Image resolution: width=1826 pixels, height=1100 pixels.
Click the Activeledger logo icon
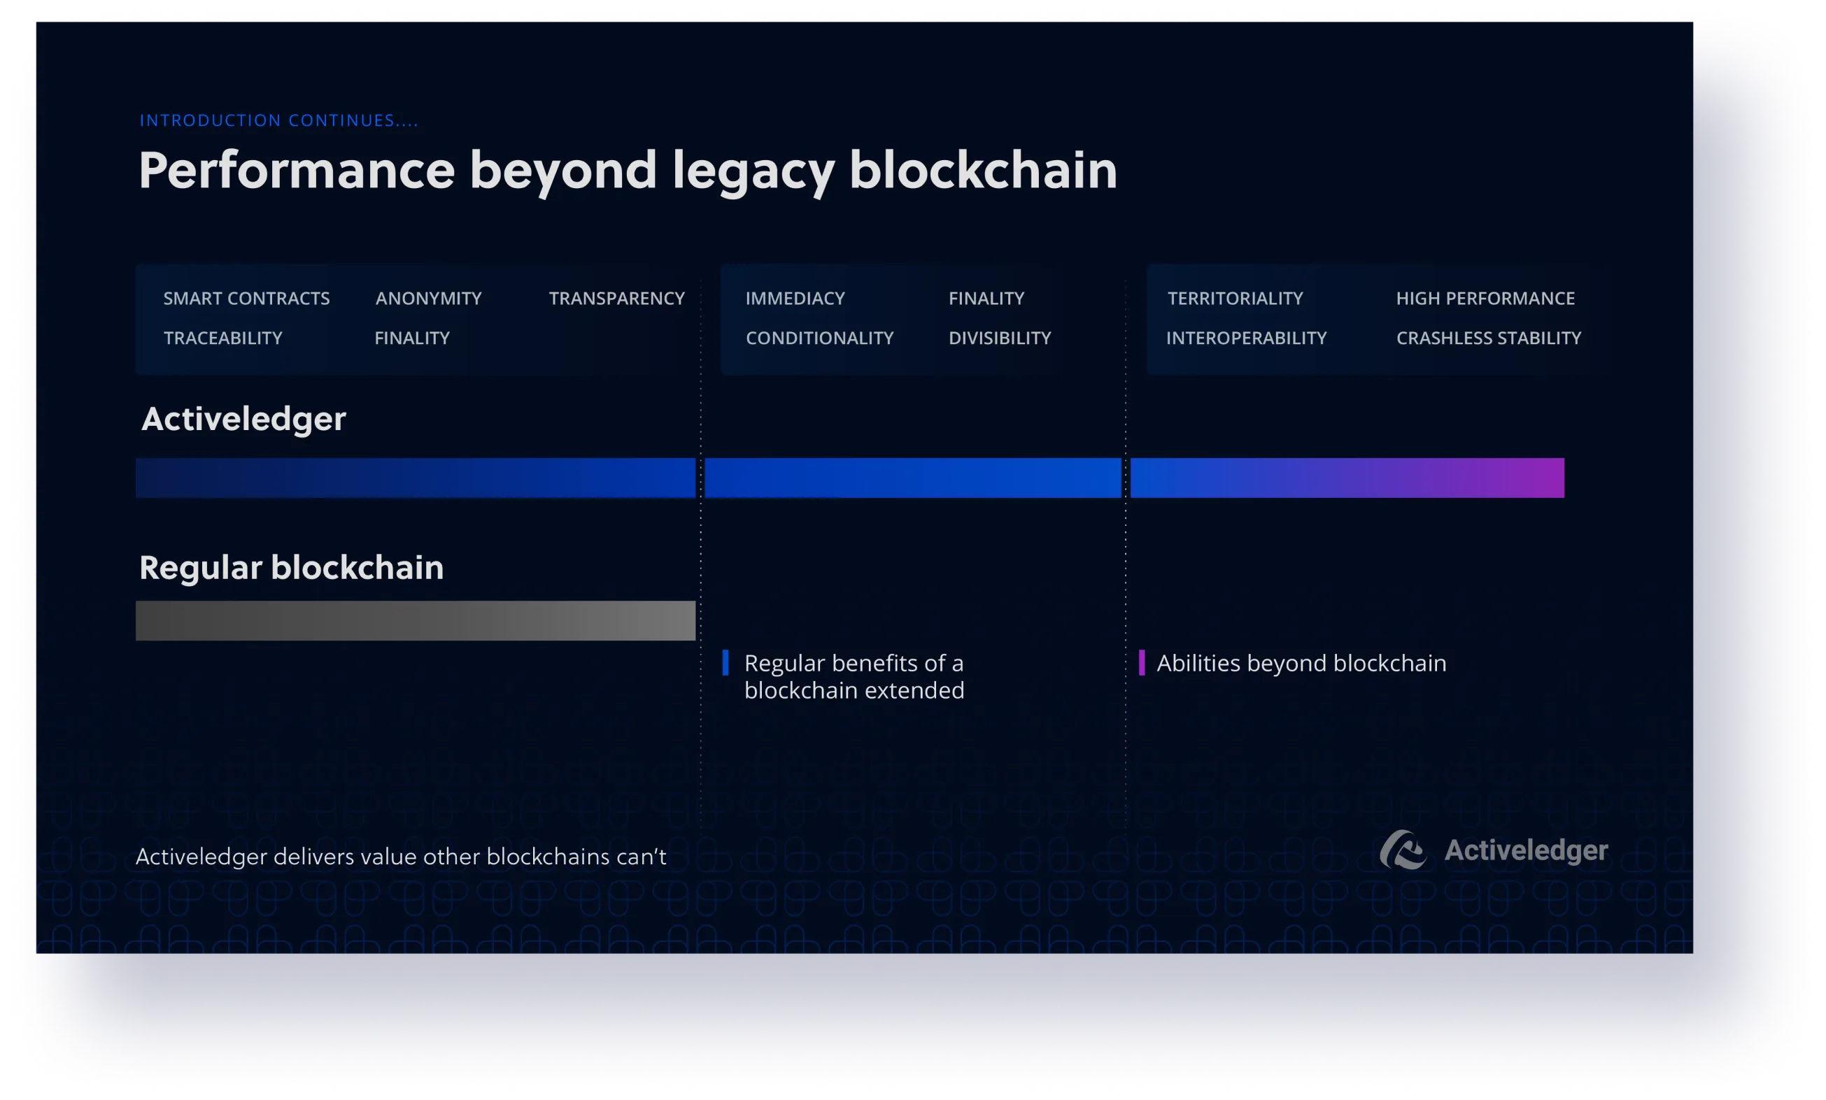(x=1402, y=850)
